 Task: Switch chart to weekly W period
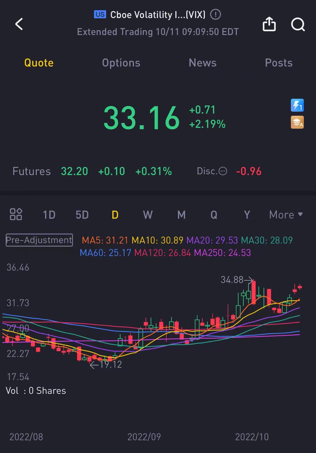[148, 215]
